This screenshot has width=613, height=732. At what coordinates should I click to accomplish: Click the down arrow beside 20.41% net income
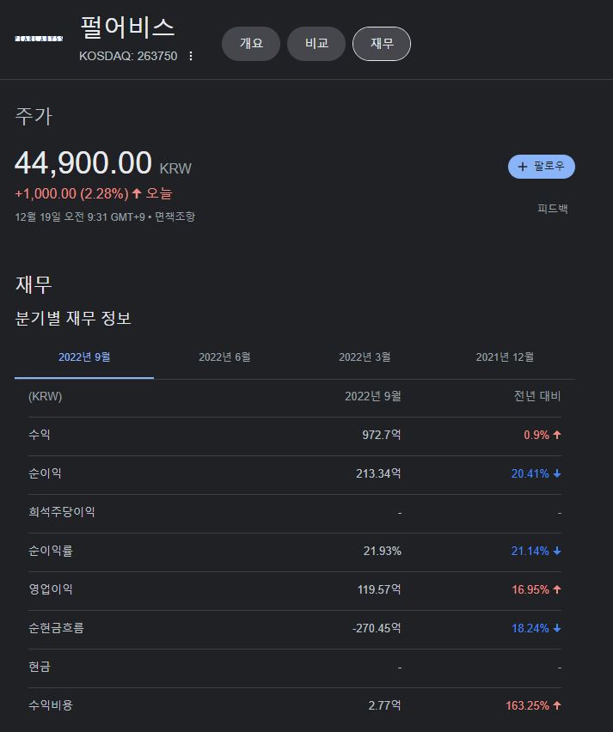(x=557, y=473)
